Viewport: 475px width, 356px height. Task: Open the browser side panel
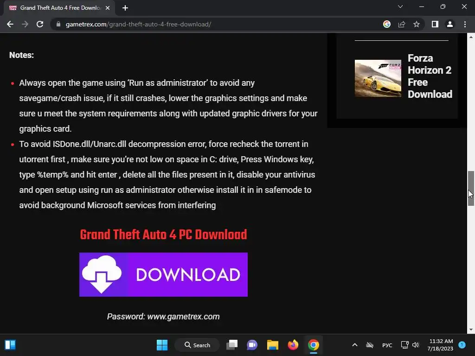[x=435, y=24]
